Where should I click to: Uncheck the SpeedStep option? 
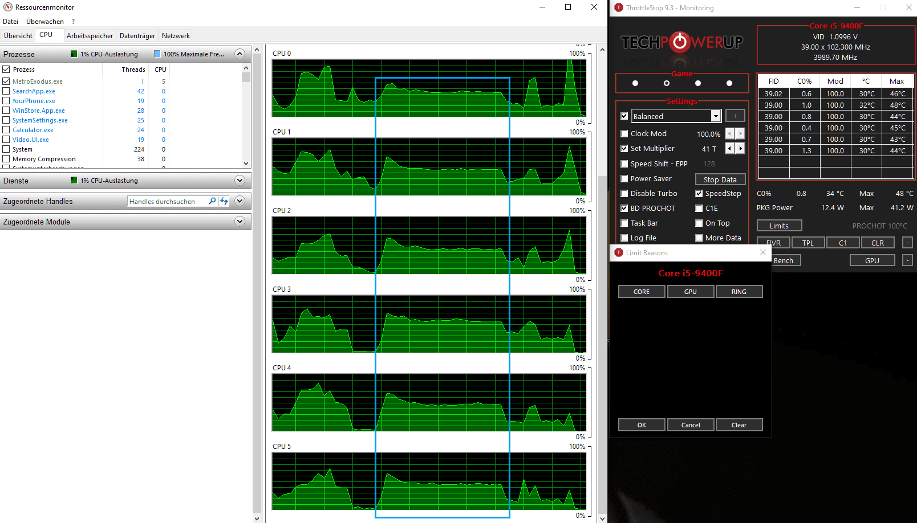[x=699, y=193]
